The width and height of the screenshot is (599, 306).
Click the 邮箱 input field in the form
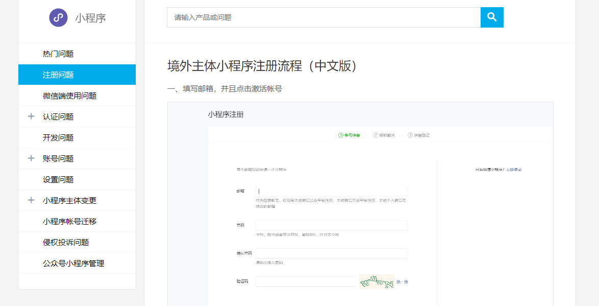point(332,191)
